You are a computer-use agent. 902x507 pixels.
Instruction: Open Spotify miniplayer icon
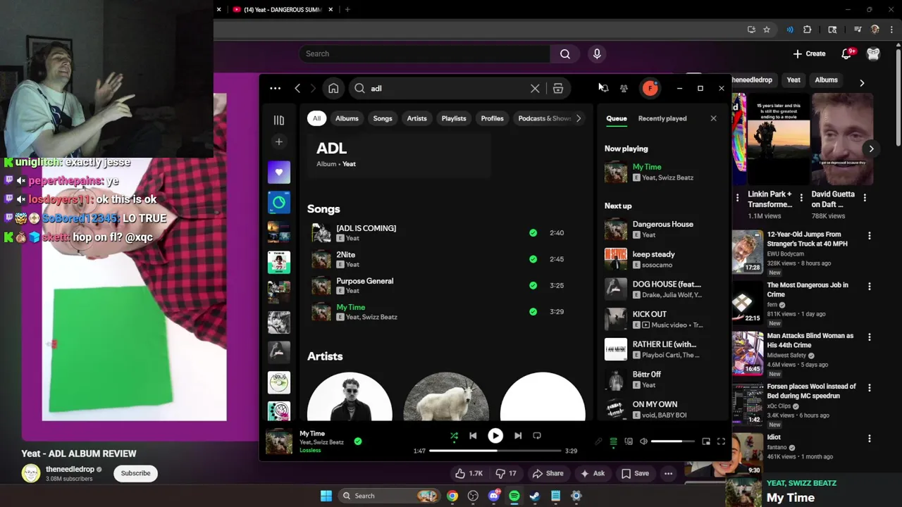[x=706, y=442]
